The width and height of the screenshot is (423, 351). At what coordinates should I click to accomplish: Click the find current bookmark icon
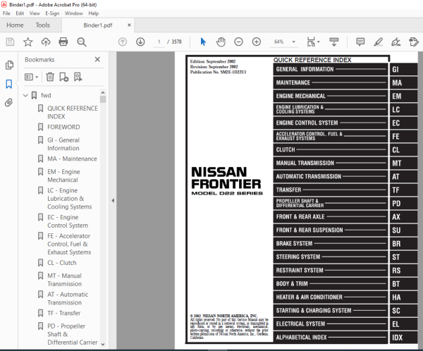click(78, 77)
